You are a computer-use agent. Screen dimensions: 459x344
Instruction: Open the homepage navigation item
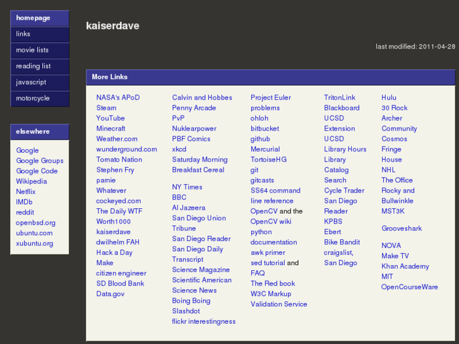[40, 18]
